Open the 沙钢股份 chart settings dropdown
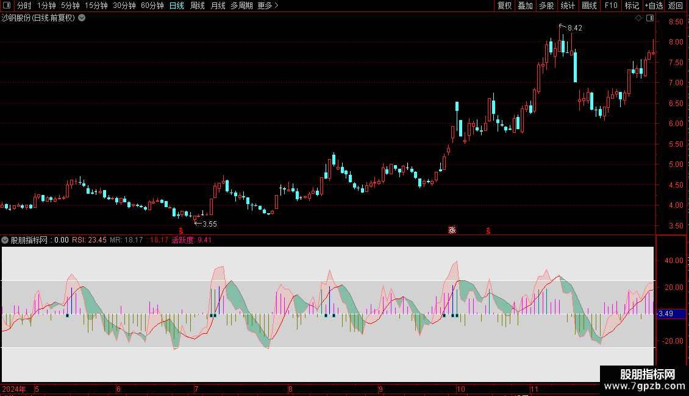This screenshot has height=396, width=689. click(x=82, y=18)
